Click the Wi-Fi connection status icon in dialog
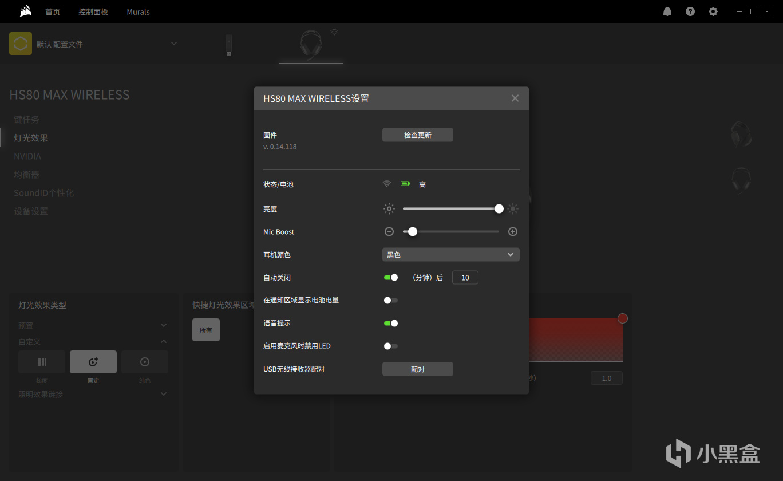Screen dimensions: 783x481 click(x=387, y=184)
